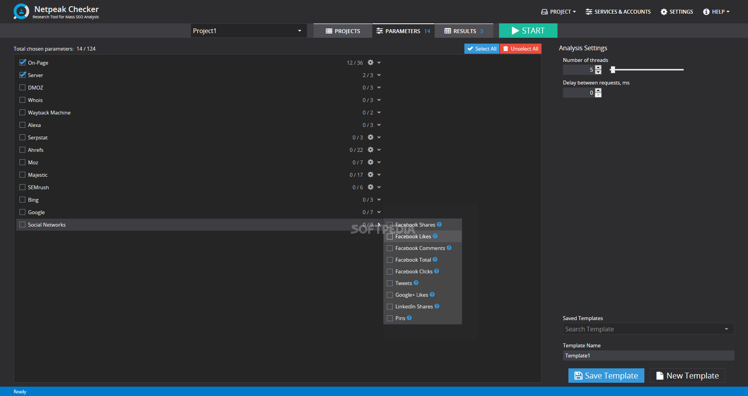The width and height of the screenshot is (748, 396).
Task: Click help icon next to Google+ Likes
Action: [432, 294]
